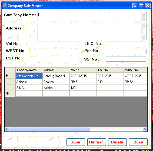Click the Company Sale Master title bar icon
This screenshot has width=153, height=151.
pos(5,6)
